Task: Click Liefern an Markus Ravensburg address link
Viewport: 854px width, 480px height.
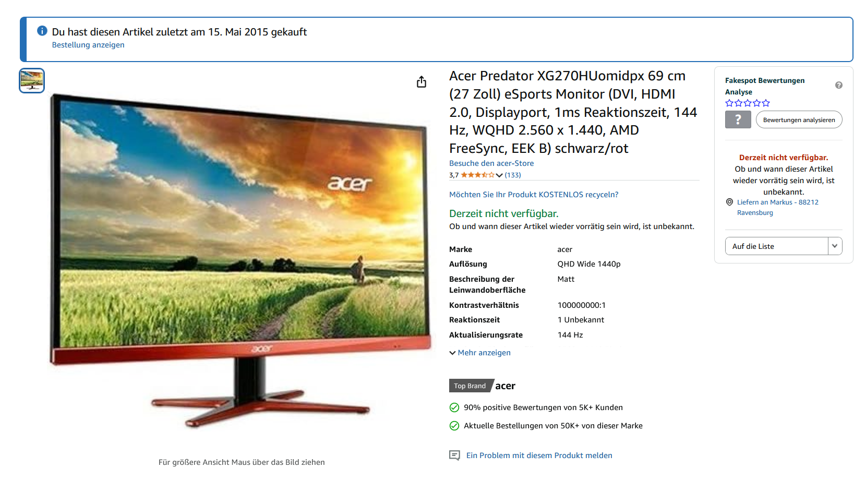Action: (777, 208)
